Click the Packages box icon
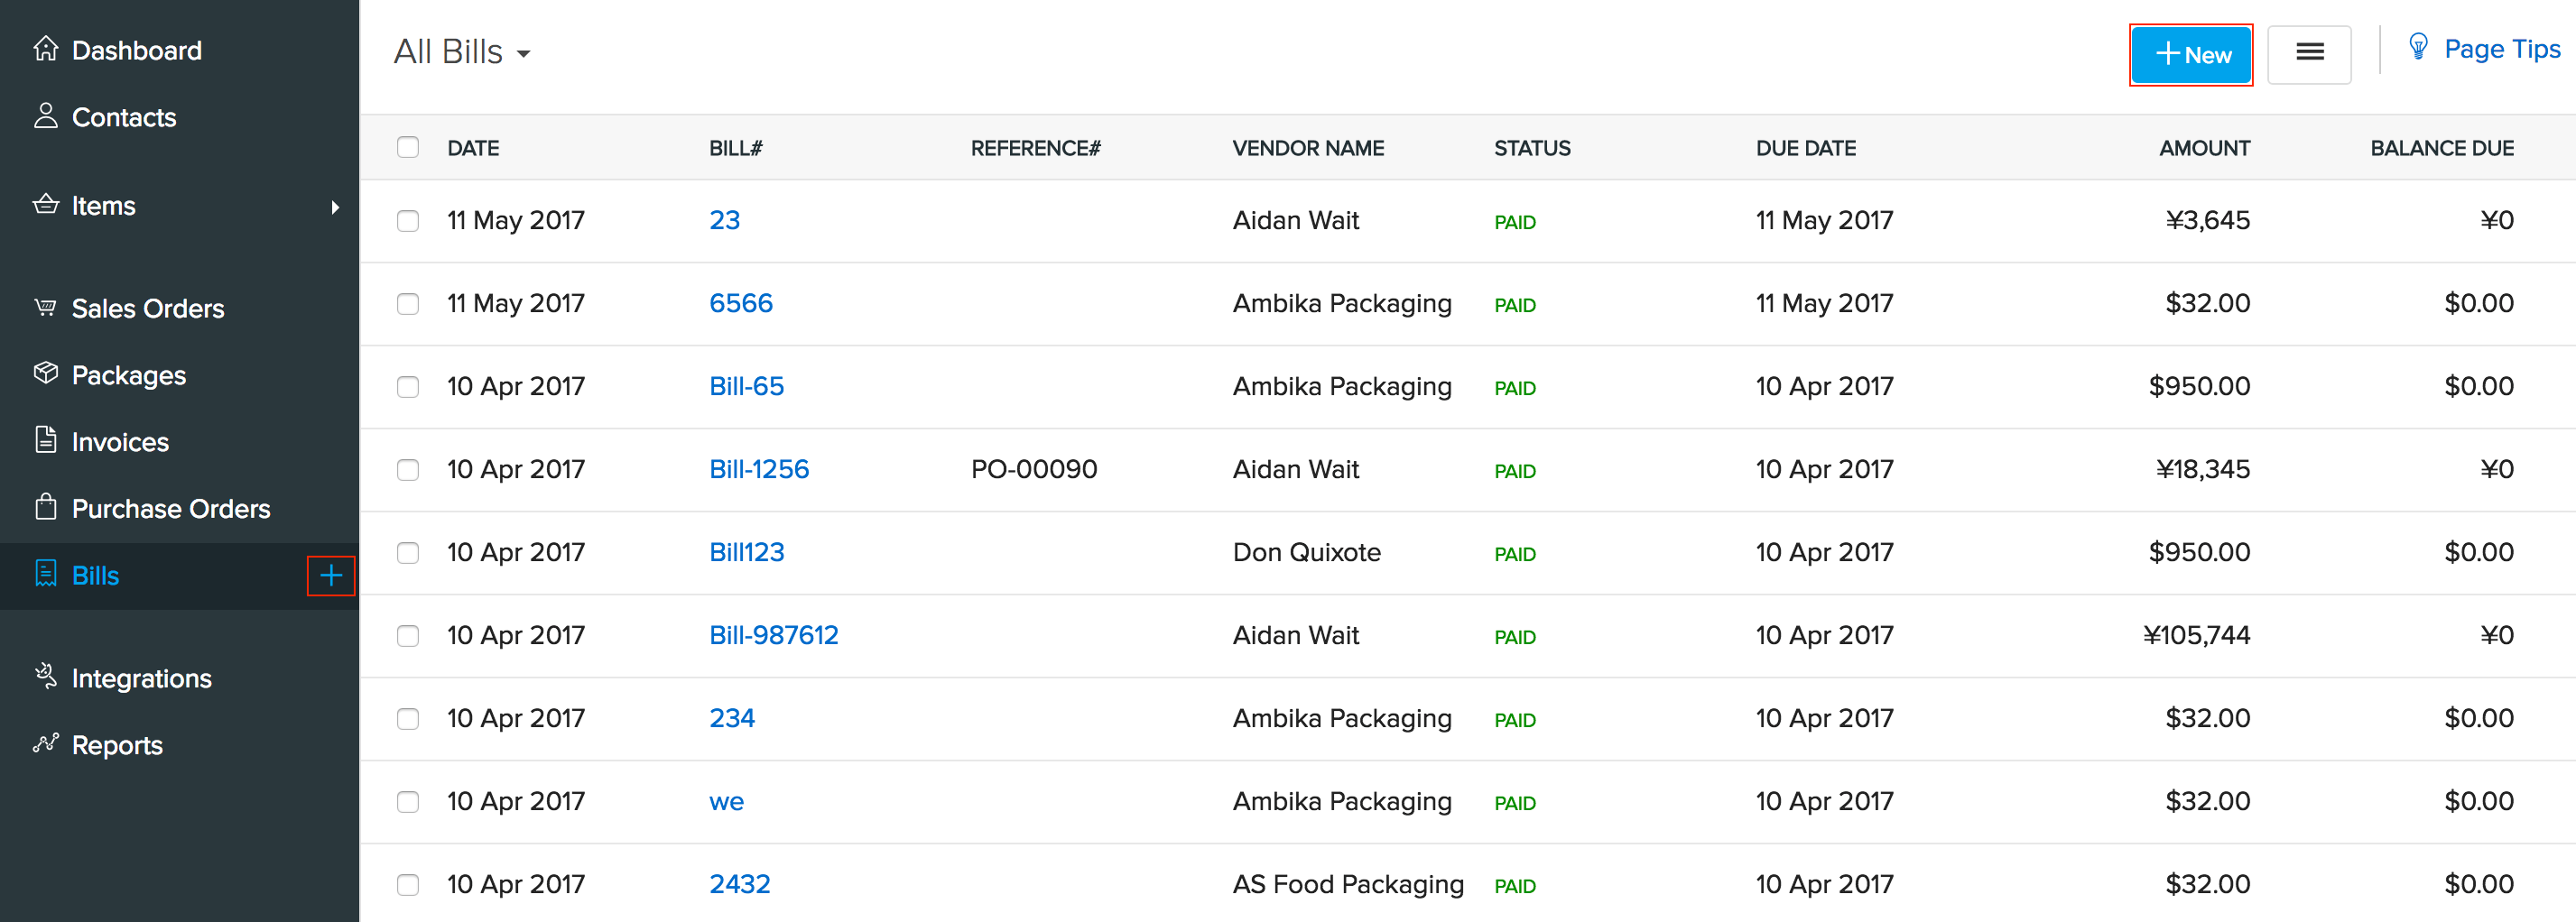The height and width of the screenshot is (922, 2576). pos(45,374)
